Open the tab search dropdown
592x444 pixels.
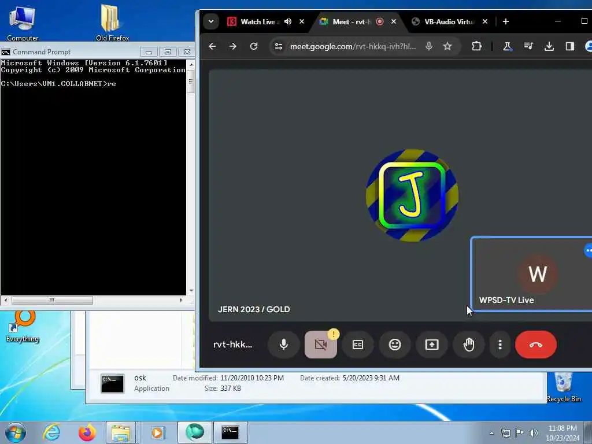pyautogui.click(x=211, y=21)
